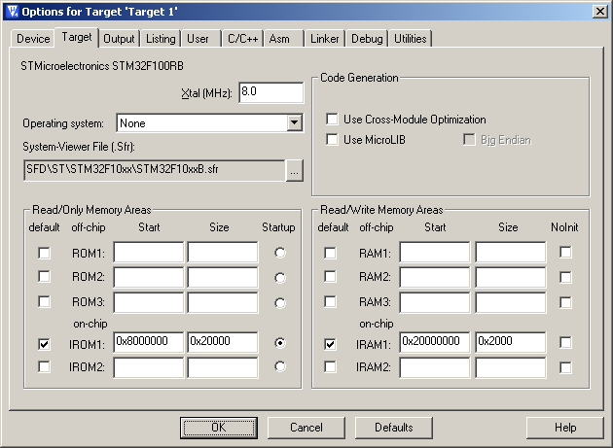The width and height of the screenshot is (613, 448).
Task: Click the IRAM1 Size field 0x2000
Action: pyautogui.click(x=511, y=342)
